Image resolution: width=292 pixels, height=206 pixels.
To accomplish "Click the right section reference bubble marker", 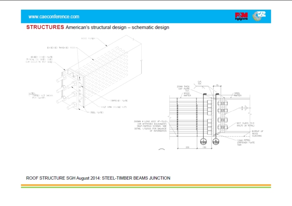I will (x=216, y=141).
